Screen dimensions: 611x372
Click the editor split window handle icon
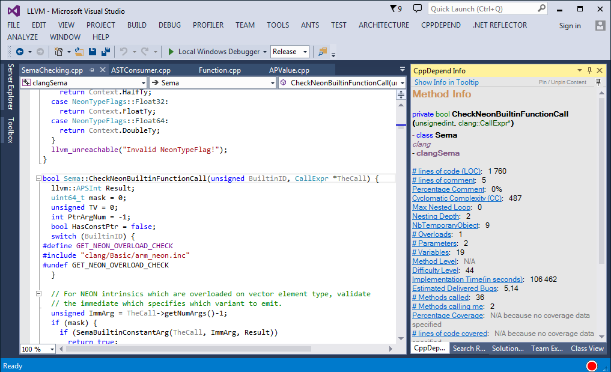click(401, 94)
